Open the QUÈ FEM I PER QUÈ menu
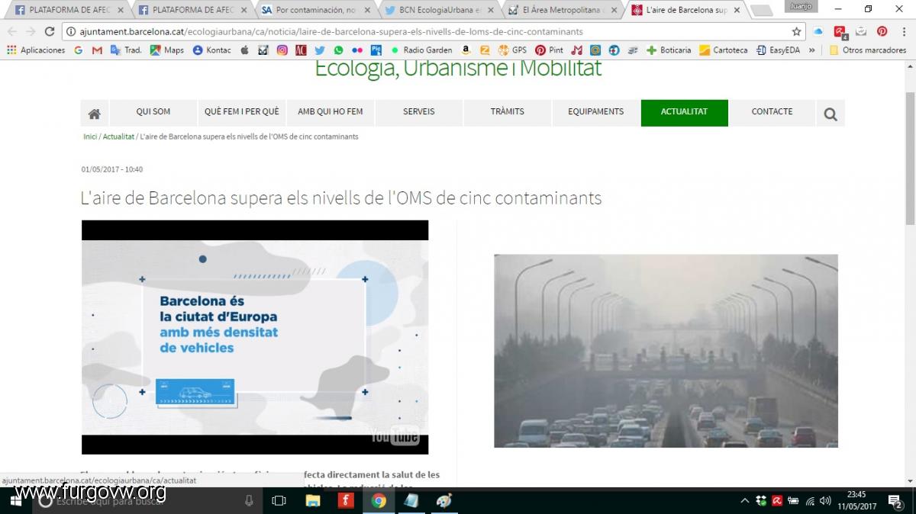 [x=242, y=112]
